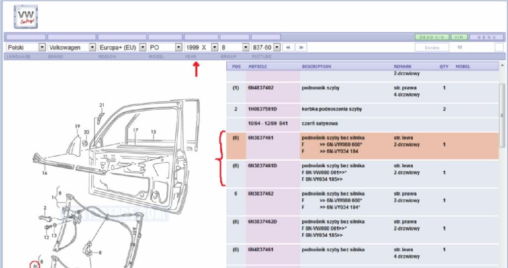Go to next picture with » button
Screen dimensions: 508x268
[x=301, y=47]
